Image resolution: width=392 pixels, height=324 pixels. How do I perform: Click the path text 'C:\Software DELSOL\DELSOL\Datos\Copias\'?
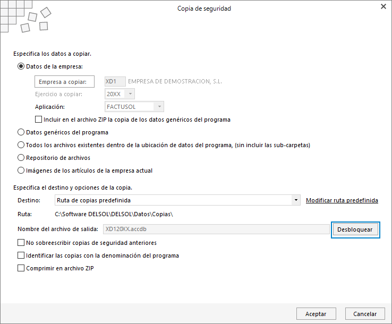tap(114, 214)
